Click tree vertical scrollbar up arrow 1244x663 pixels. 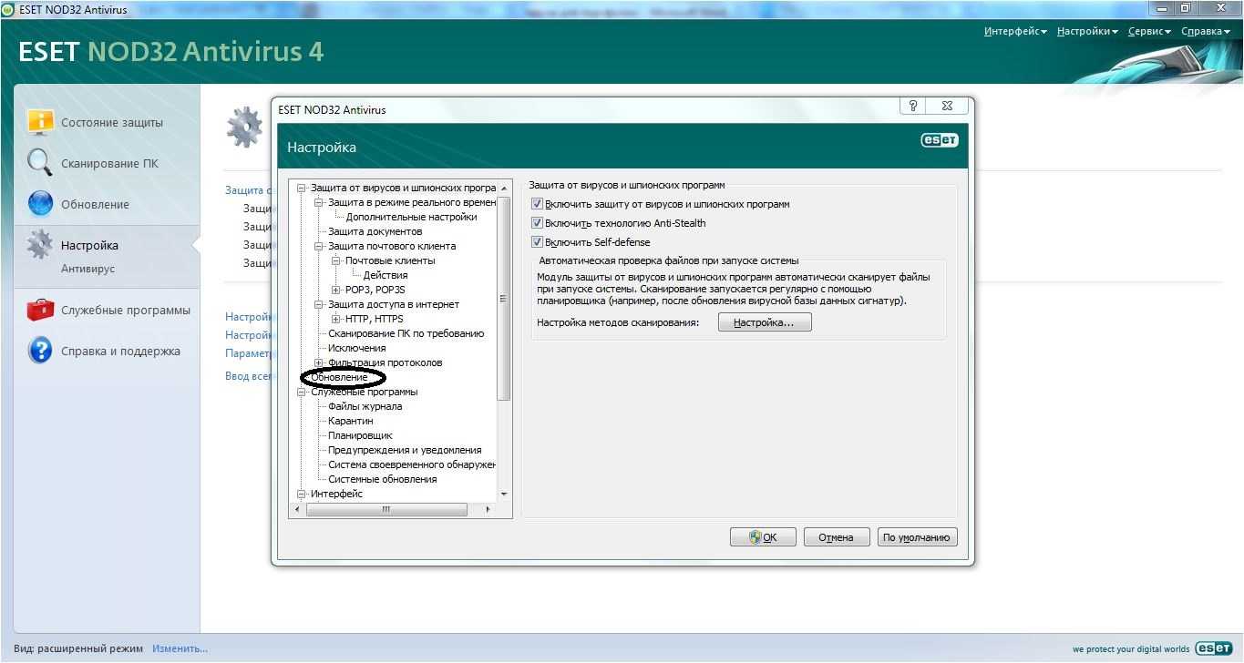tap(505, 188)
